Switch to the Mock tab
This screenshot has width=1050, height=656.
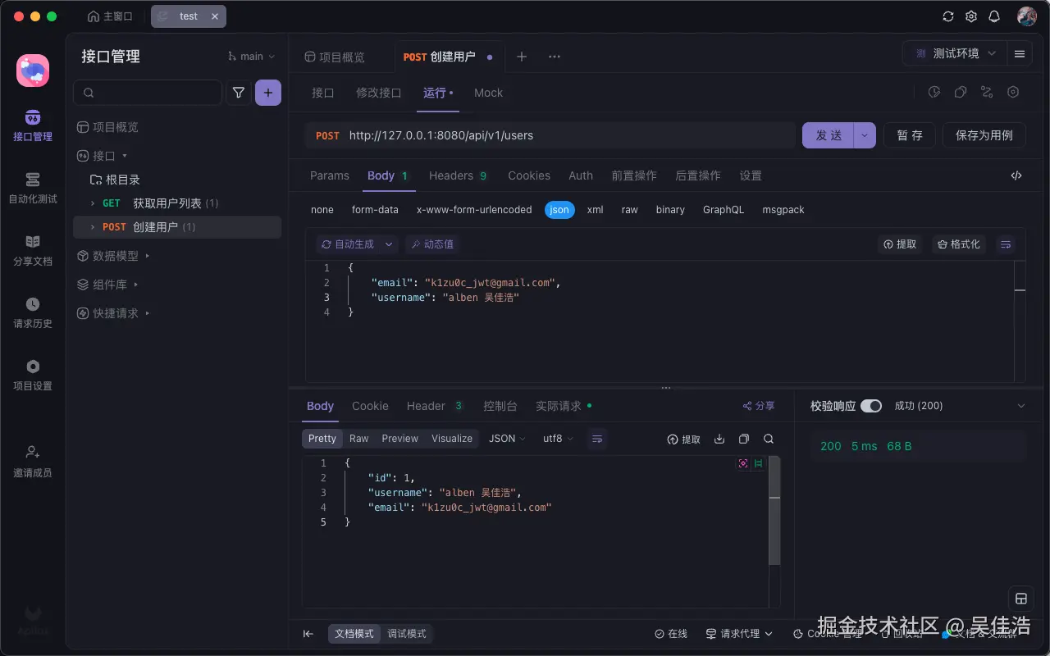point(488,93)
